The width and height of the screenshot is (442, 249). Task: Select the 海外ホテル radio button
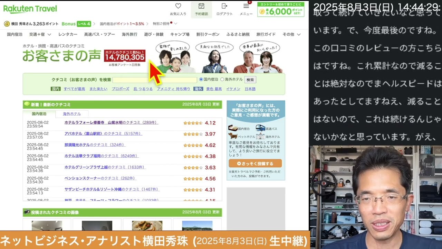pos(222,80)
